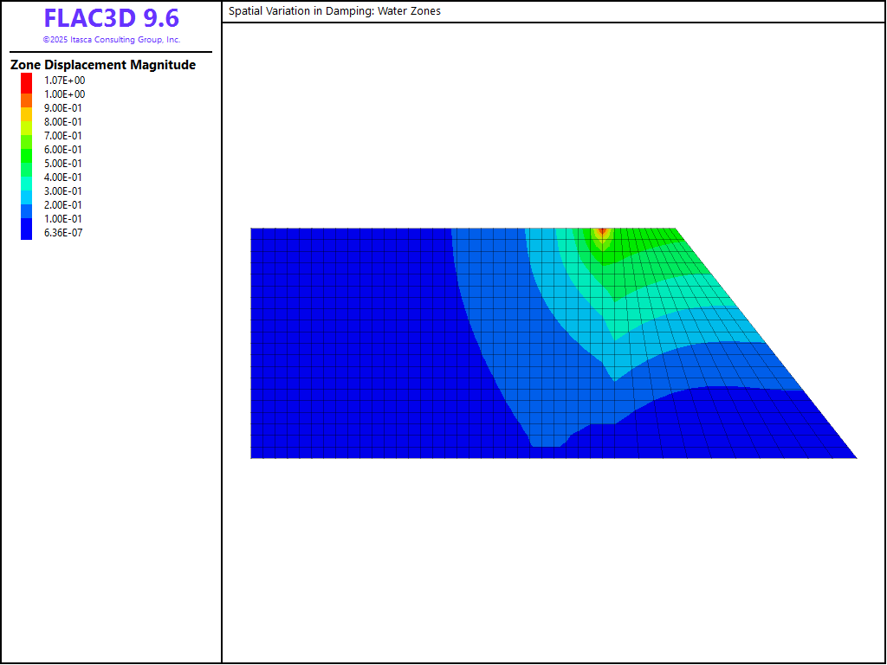Click the 6.00E-01 legend value label

(63, 150)
